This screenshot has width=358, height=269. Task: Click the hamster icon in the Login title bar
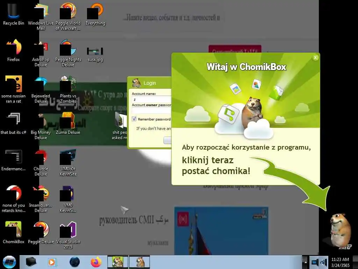click(136, 83)
